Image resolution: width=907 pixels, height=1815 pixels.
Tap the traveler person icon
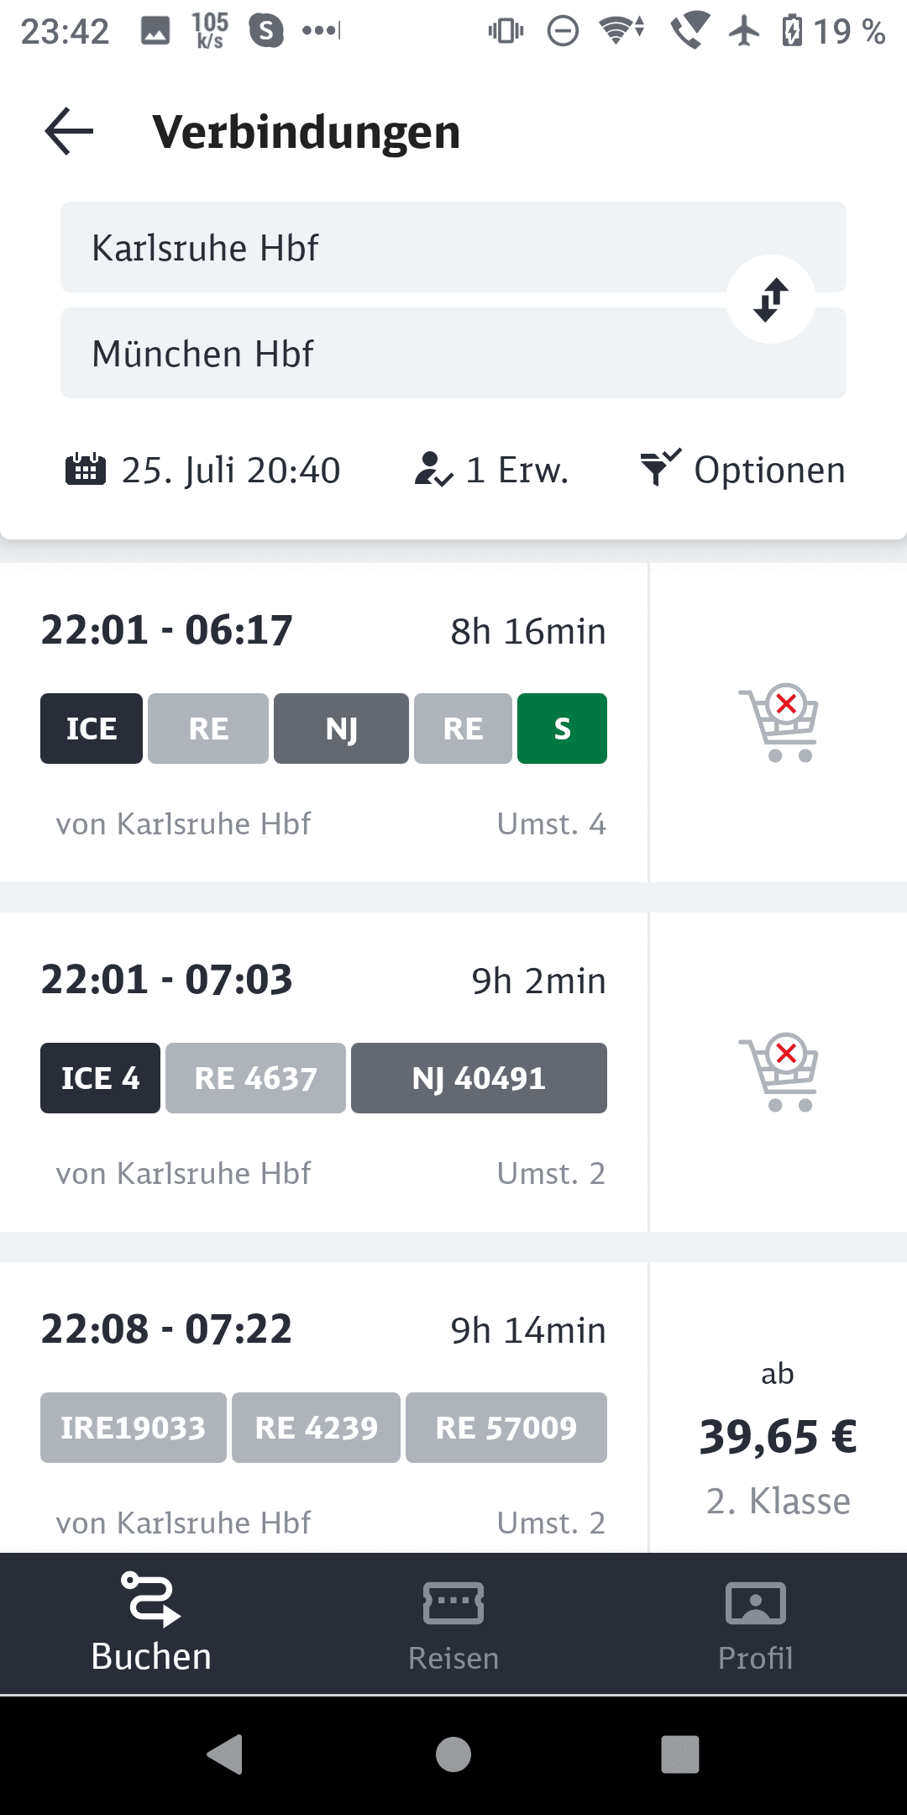[x=433, y=470]
